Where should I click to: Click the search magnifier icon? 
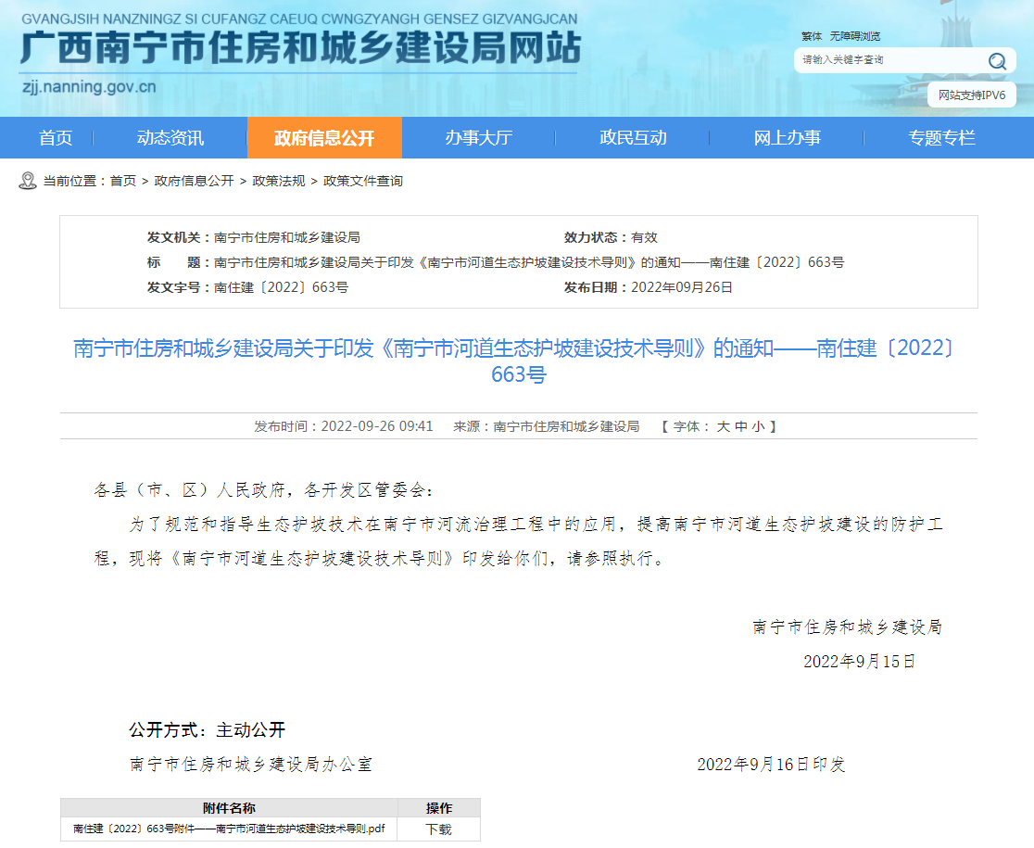click(x=997, y=61)
